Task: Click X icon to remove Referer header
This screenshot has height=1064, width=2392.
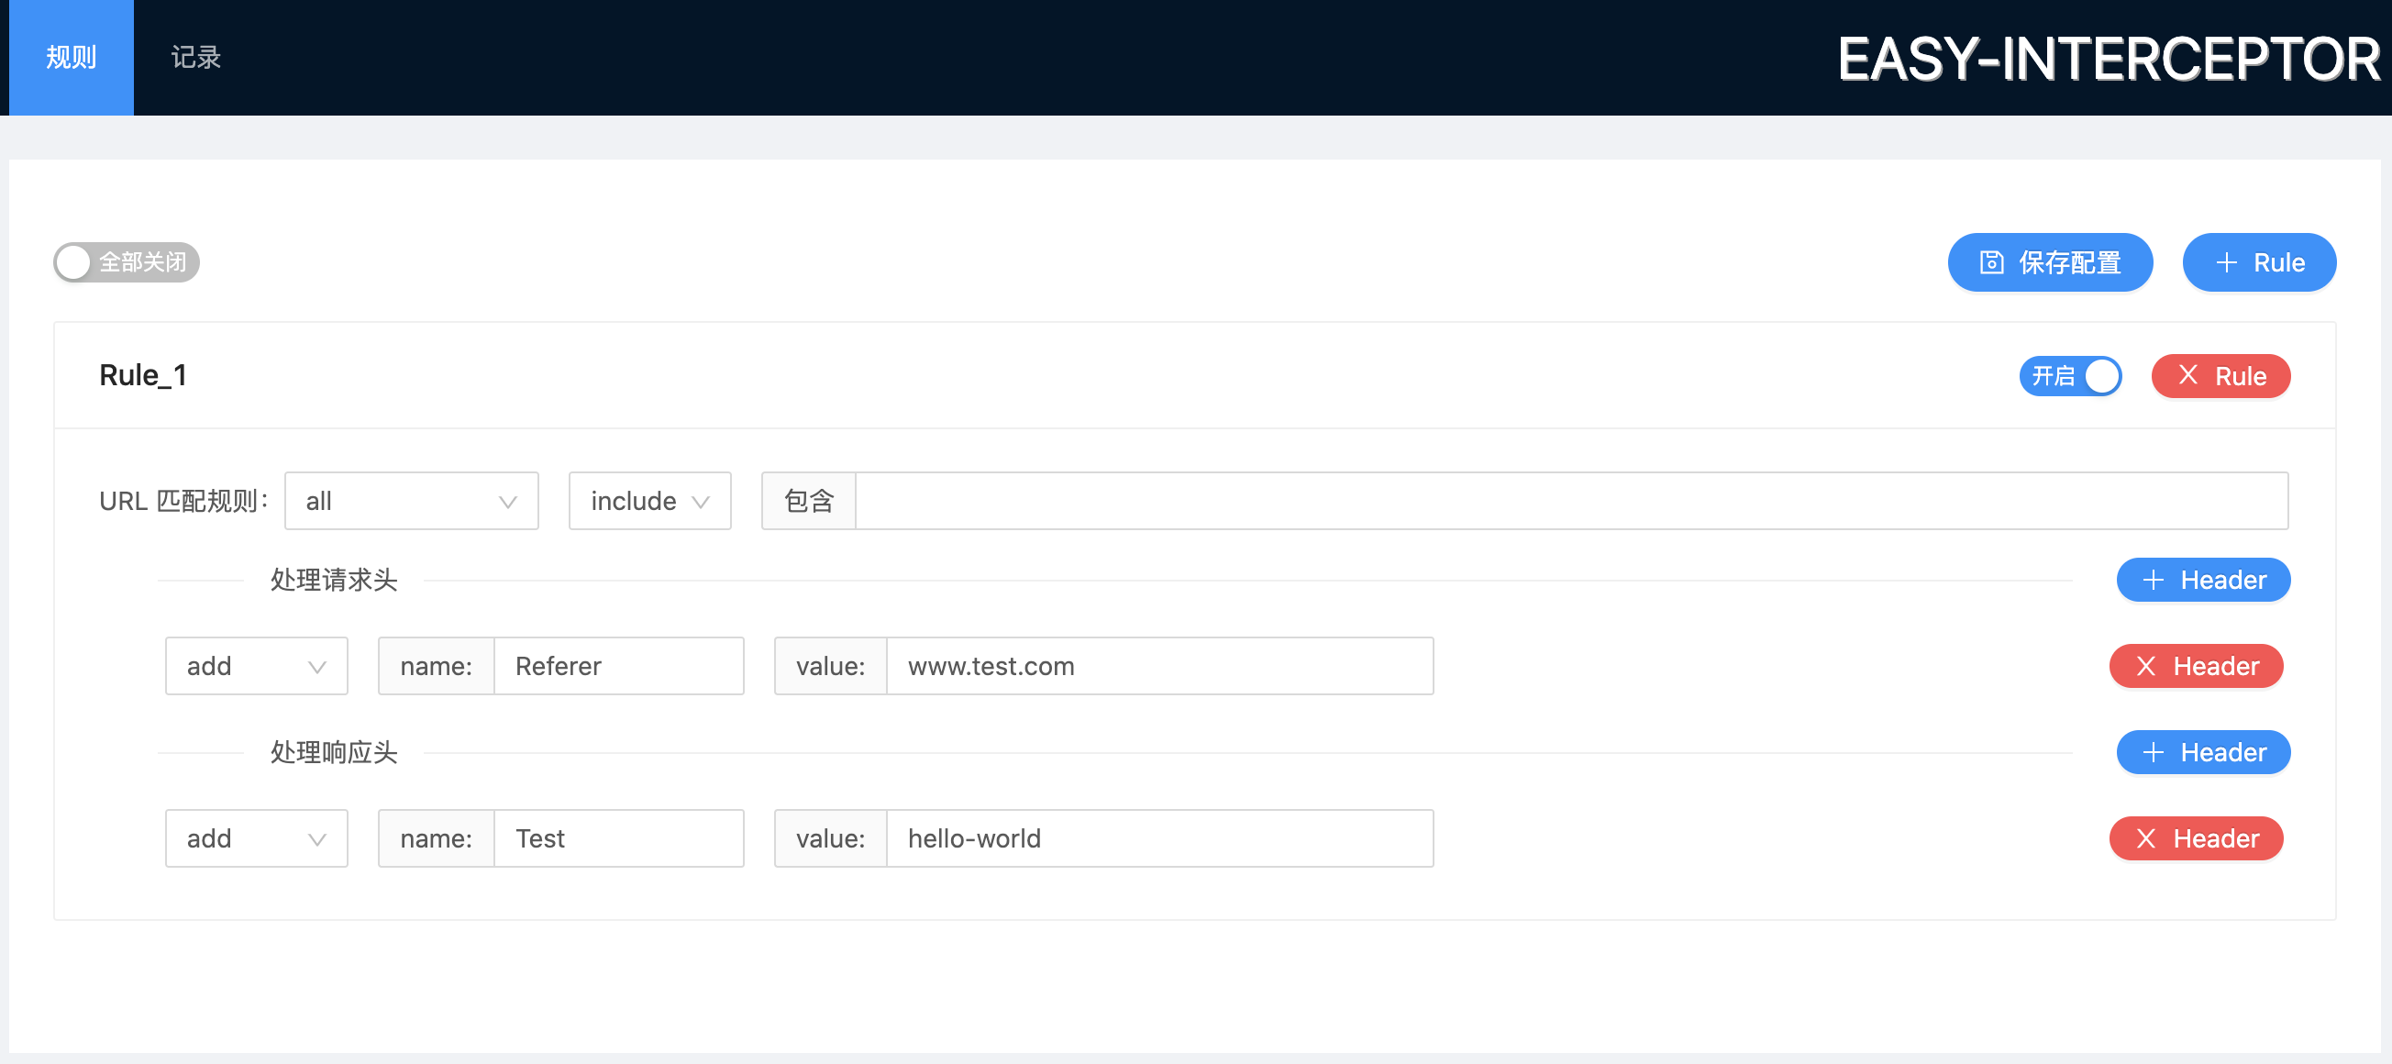Action: (2145, 666)
